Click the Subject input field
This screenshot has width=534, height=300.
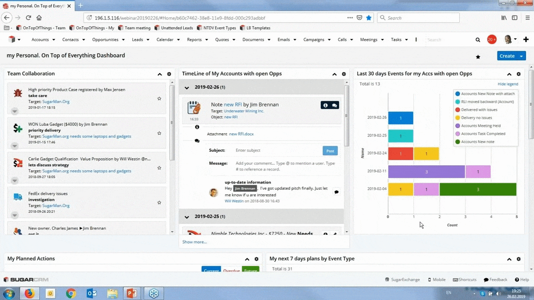[277, 151]
